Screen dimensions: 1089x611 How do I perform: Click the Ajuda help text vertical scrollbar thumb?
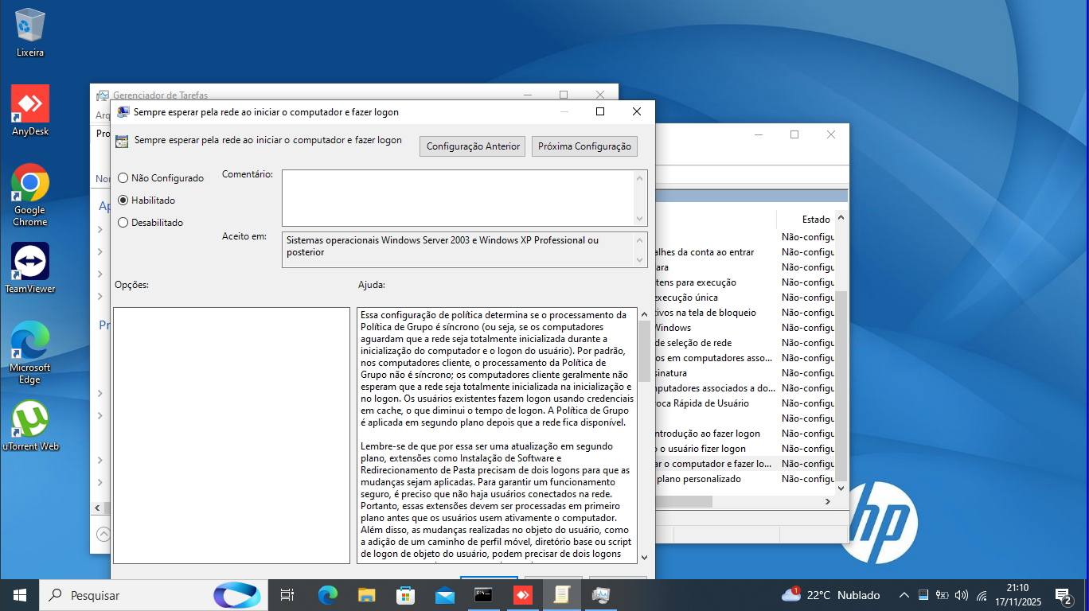[x=644, y=350]
